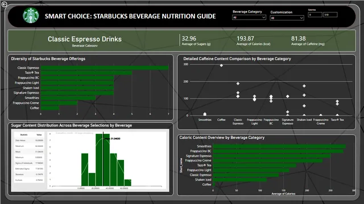Select the Frappuccino Light bar in Caloric chart
Viewport: 364px width, 204px height.
pos(251,170)
